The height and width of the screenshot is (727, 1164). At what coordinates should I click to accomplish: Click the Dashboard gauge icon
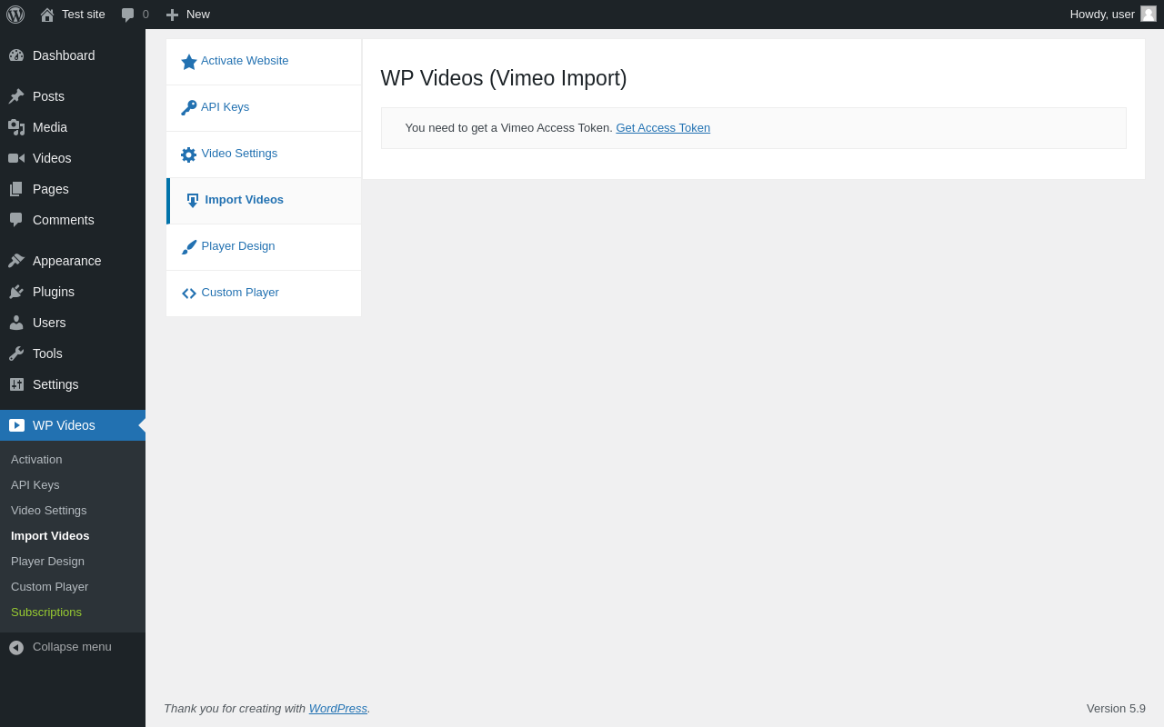click(x=16, y=55)
